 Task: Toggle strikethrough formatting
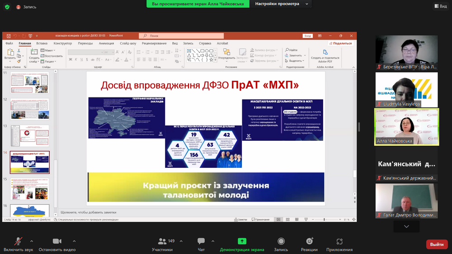[x=93, y=60]
